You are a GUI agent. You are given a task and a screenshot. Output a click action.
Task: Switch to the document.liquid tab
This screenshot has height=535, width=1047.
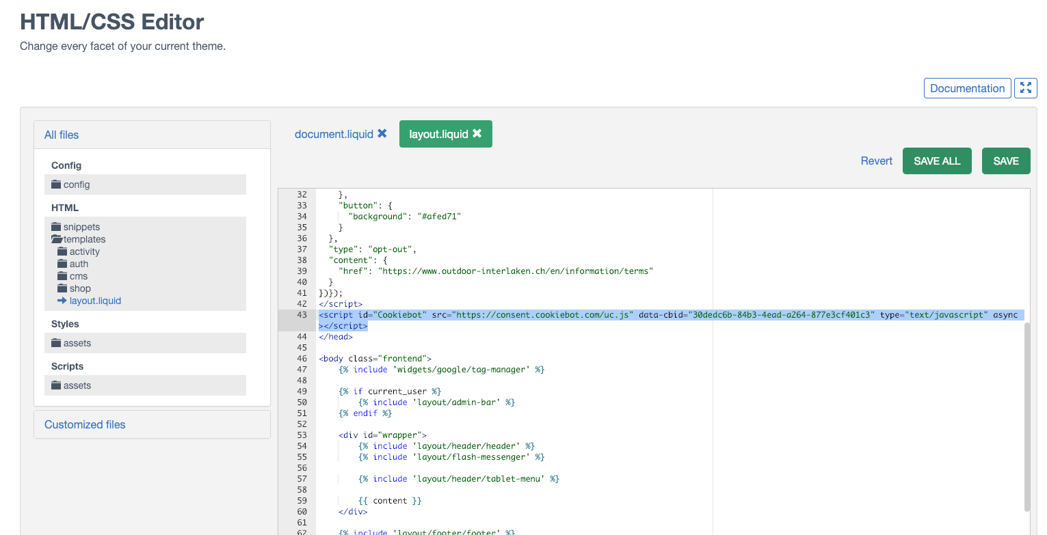tap(334, 134)
